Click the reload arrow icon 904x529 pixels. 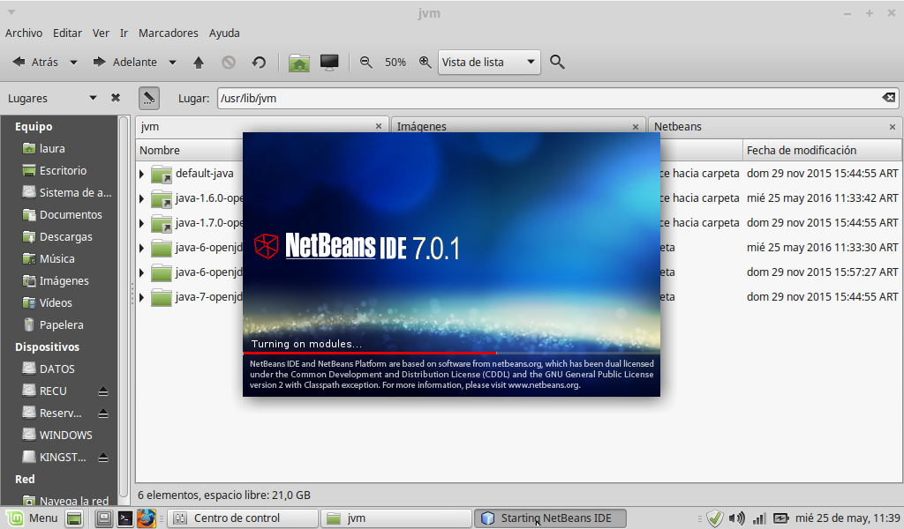[259, 63]
